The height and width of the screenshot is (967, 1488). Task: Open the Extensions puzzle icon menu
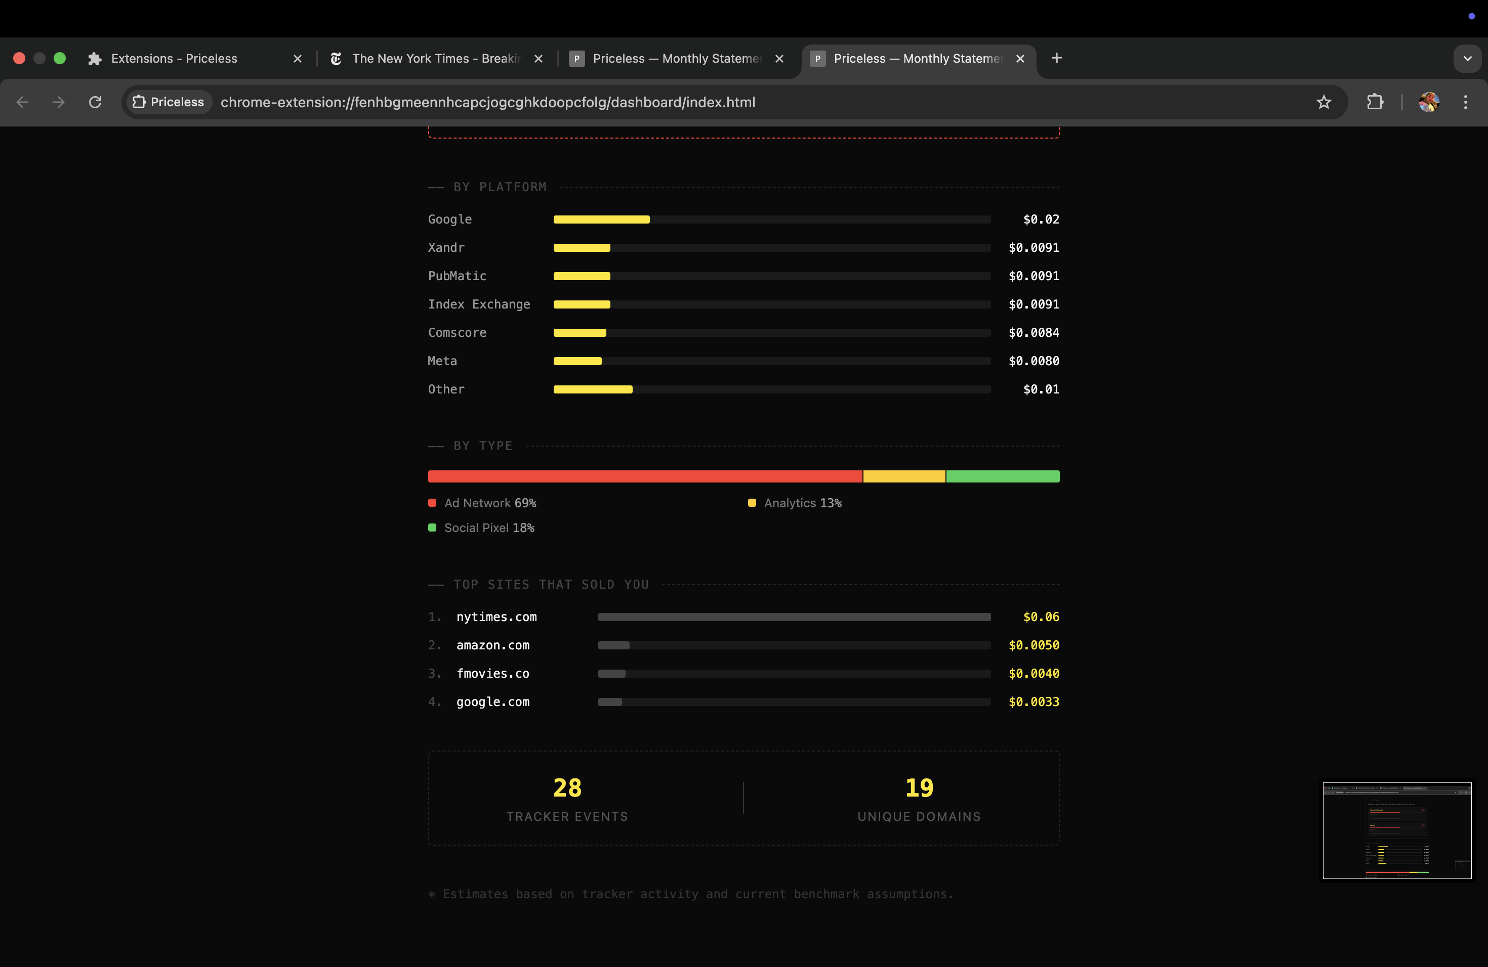1375,102
